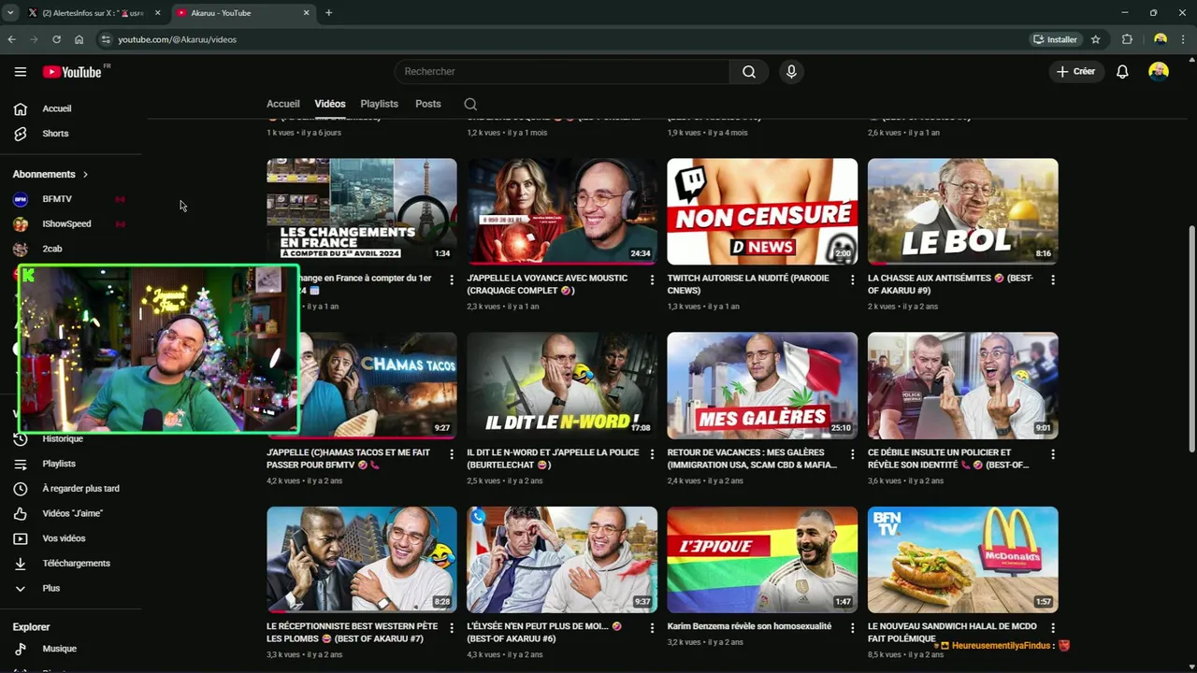
Task: Switch to the Posts channel tab
Action: coord(428,104)
